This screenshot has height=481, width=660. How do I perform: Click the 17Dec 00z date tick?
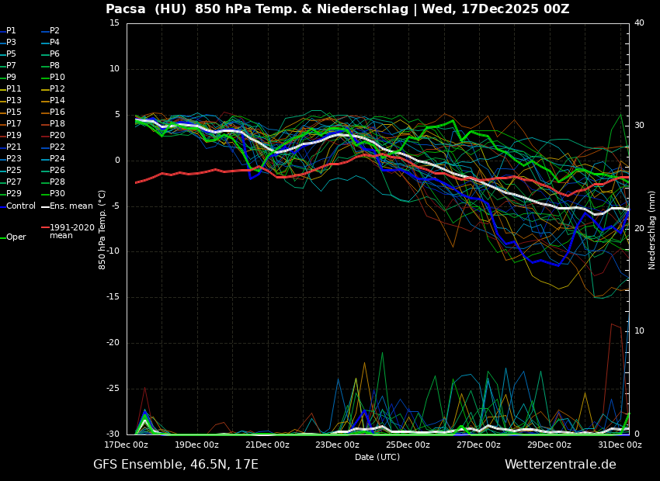pos(127,445)
